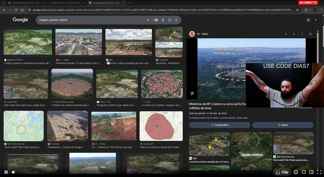Toggle theater mode on the player
This screenshot has height=177, width=324.
311,172
